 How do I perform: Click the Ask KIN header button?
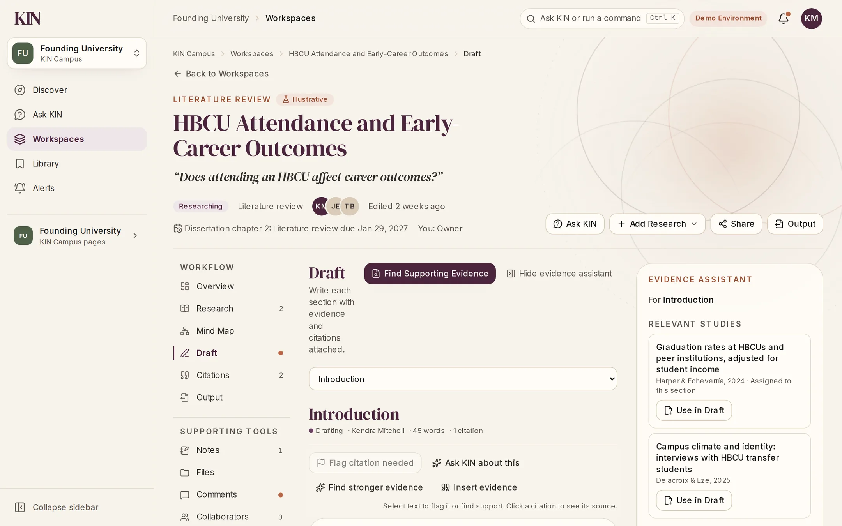point(575,224)
